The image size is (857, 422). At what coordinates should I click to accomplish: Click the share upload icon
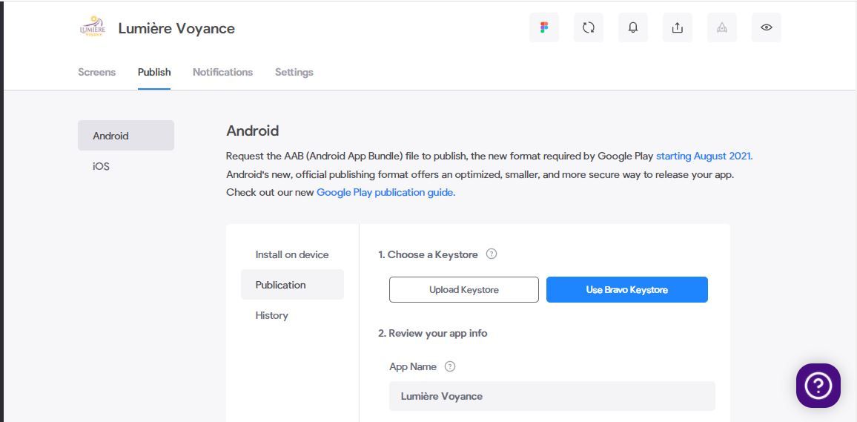(x=677, y=27)
